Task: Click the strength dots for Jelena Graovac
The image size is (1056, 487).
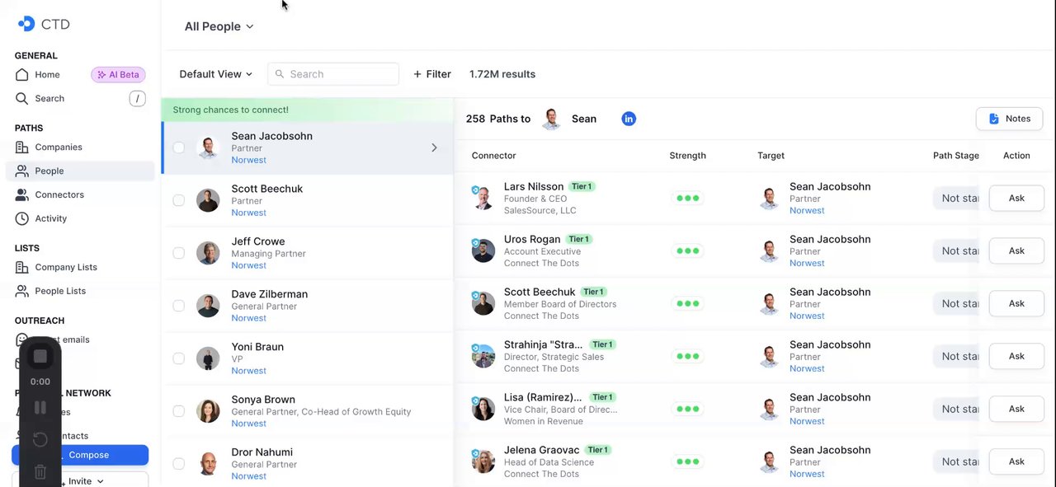Action: click(x=687, y=461)
